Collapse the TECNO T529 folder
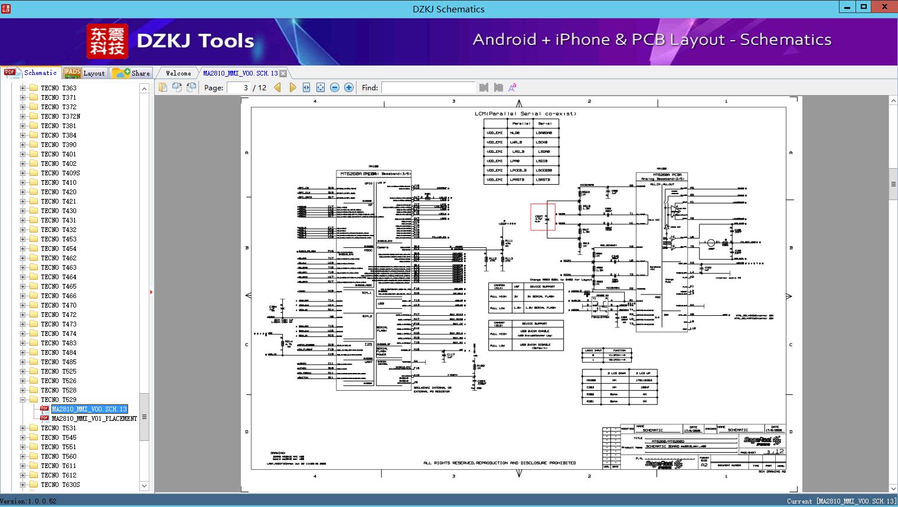The image size is (898, 507). (x=22, y=400)
